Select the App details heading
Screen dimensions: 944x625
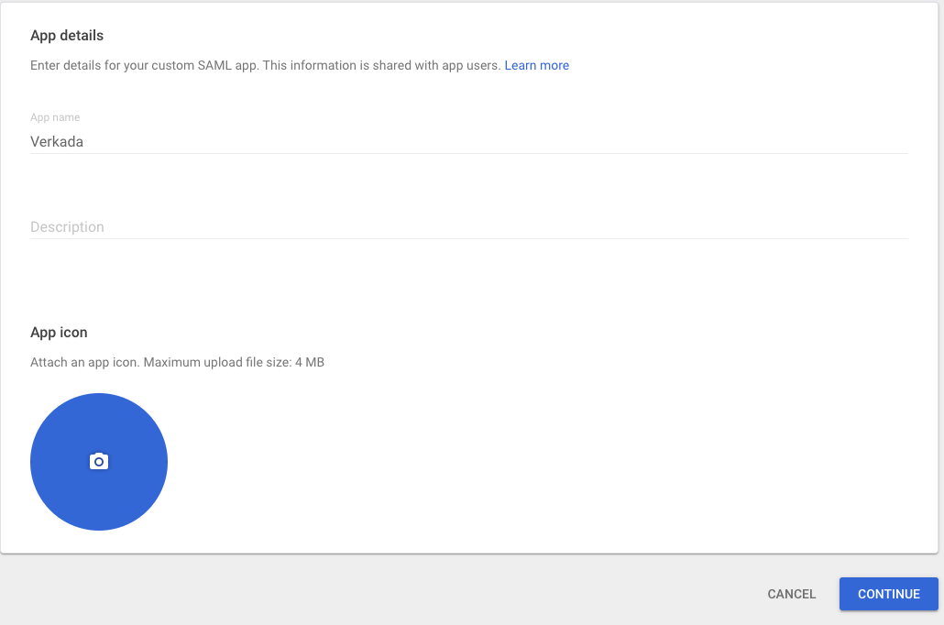click(x=67, y=36)
